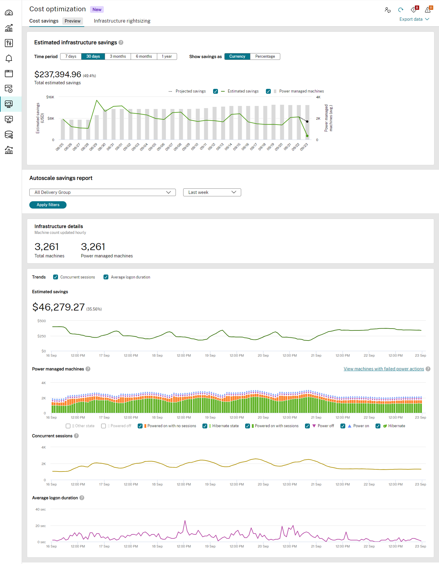This screenshot has height=564, width=439.
Task: Toggle the Estimated savings legend checkbox
Action: (216, 91)
